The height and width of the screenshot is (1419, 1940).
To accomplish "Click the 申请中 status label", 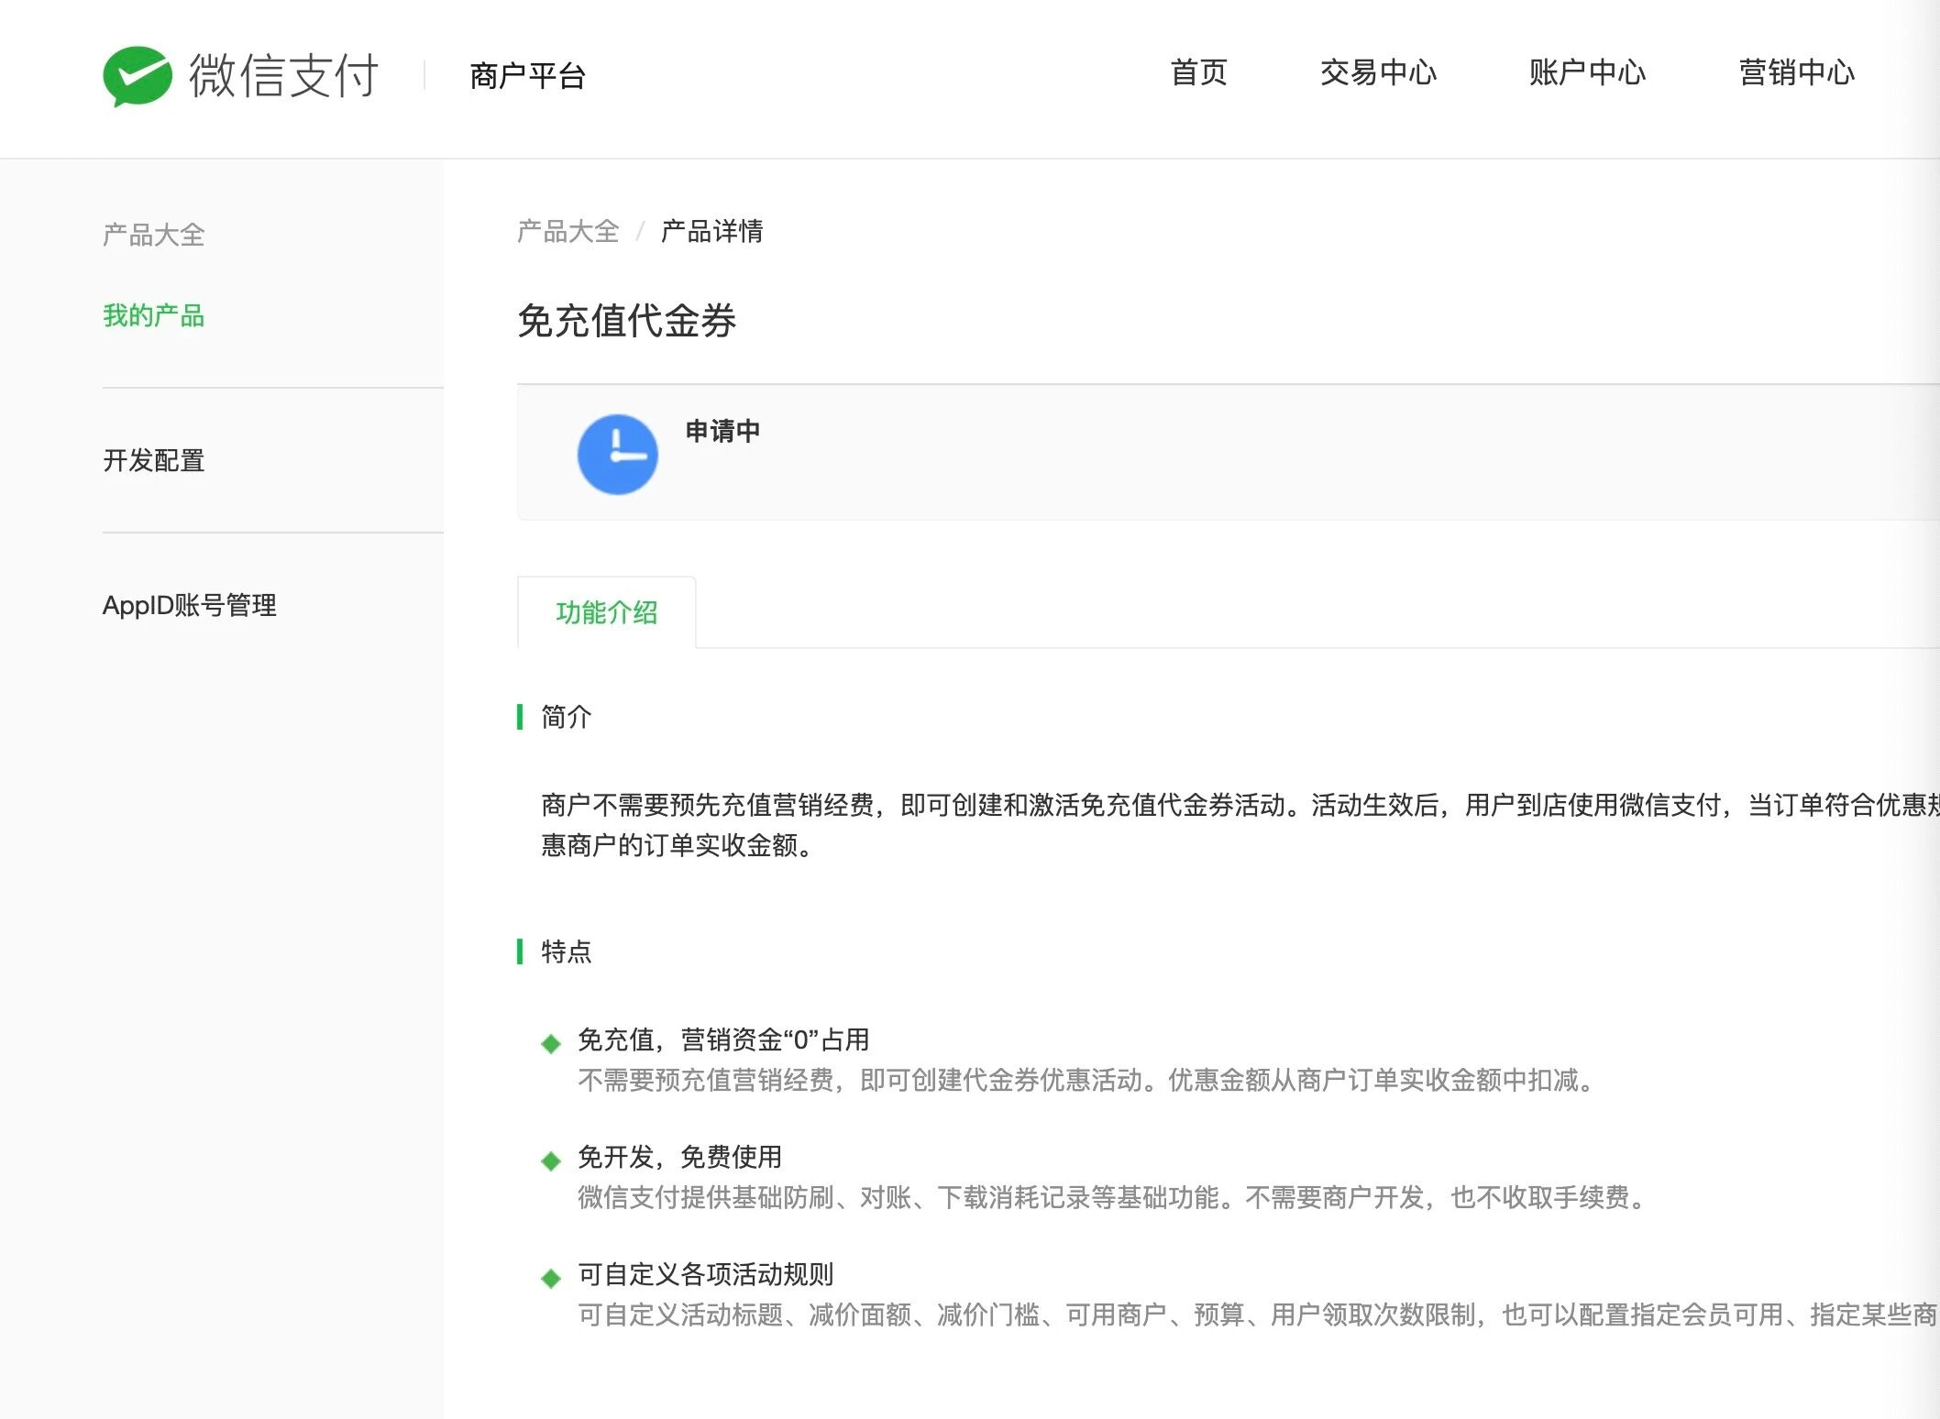I will tap(722, 431).
